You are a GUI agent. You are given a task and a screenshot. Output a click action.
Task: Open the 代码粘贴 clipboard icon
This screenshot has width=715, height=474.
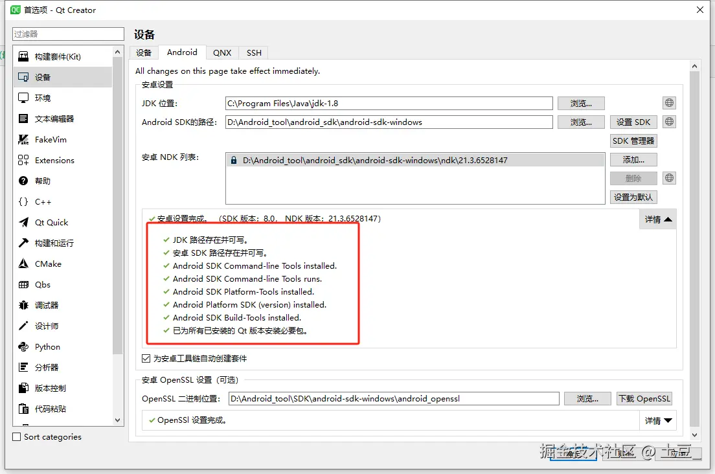pyautogui.click(x=23, y=409)
